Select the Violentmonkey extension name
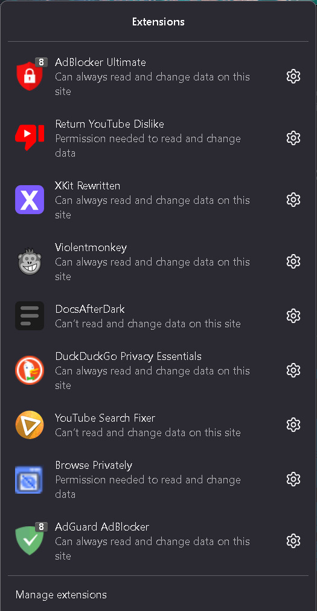The height and width of the screenshot is (611, 317). click(x=91, y=247)
